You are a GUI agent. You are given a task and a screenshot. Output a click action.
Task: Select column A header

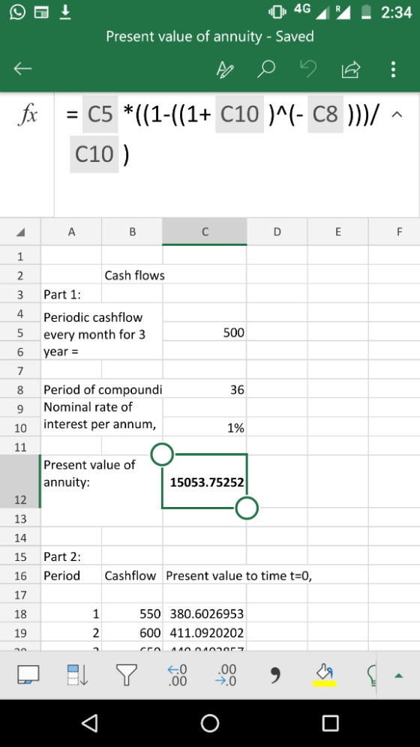71,232
